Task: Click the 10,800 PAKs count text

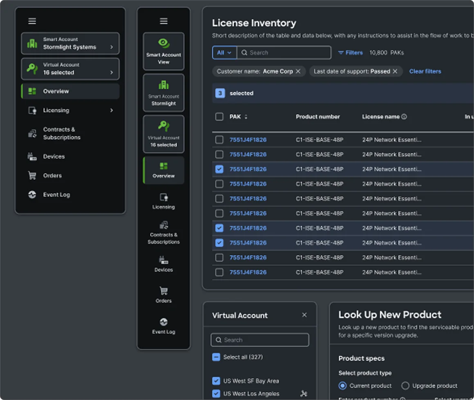Action: (x=387, y=53)
